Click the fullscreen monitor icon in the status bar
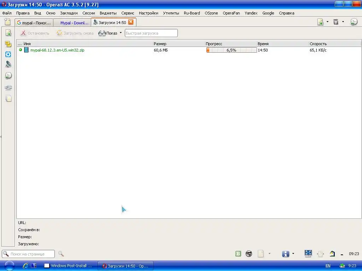This screenshot has width=362, height=271. coord(308,253)
